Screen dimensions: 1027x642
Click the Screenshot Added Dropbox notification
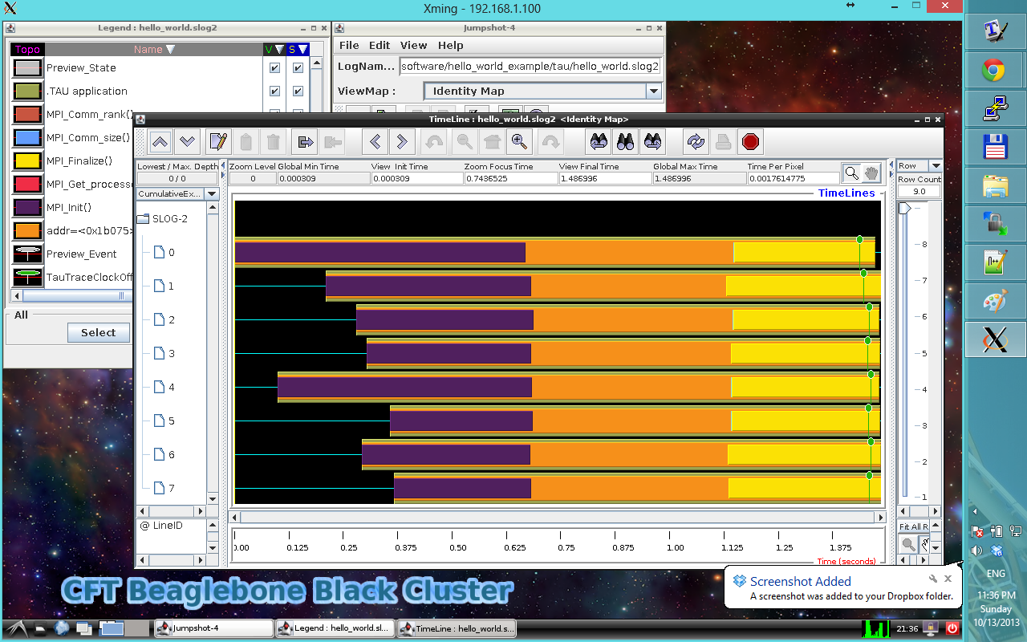tap(842, 587)
